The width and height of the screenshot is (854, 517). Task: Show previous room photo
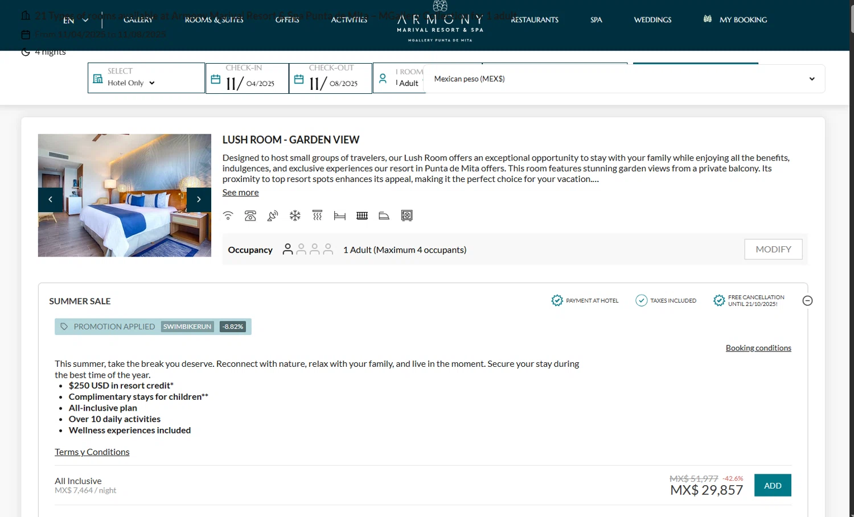pyautogui.click(x=50, y=200)
